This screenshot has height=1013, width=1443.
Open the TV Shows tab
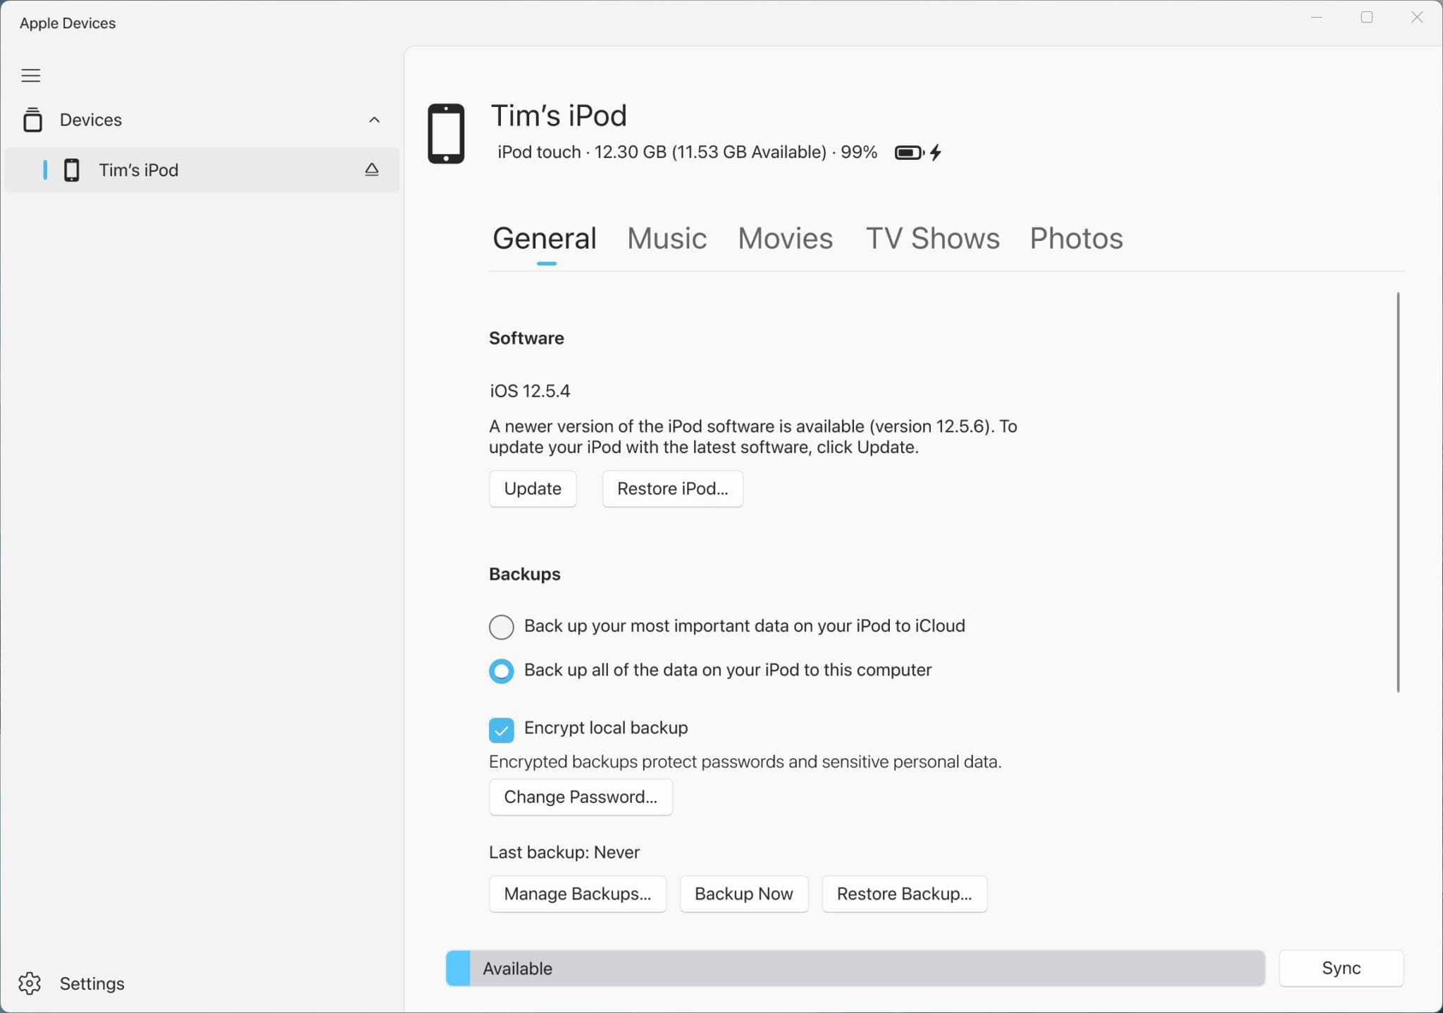tap(933, 238)
